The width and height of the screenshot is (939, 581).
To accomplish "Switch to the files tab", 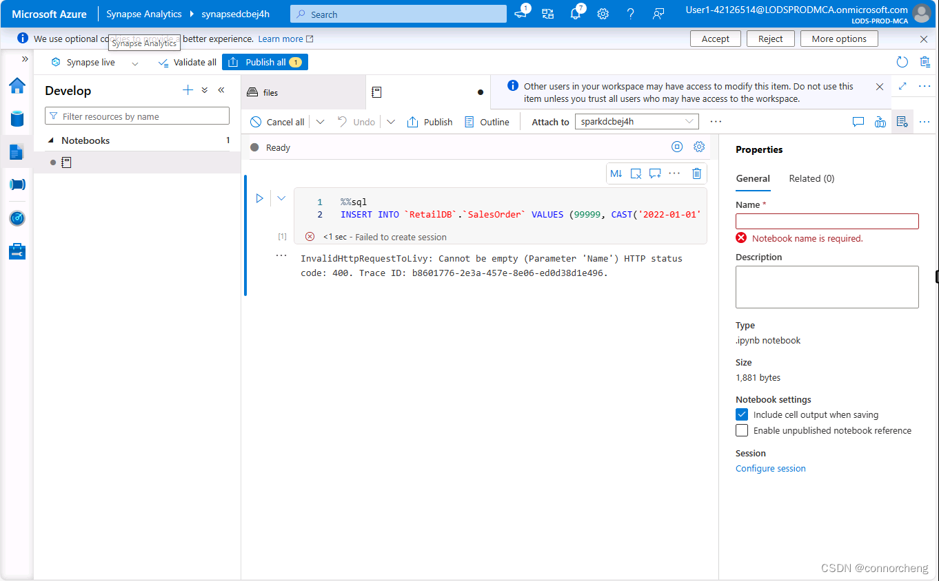I will pos(303,92).
